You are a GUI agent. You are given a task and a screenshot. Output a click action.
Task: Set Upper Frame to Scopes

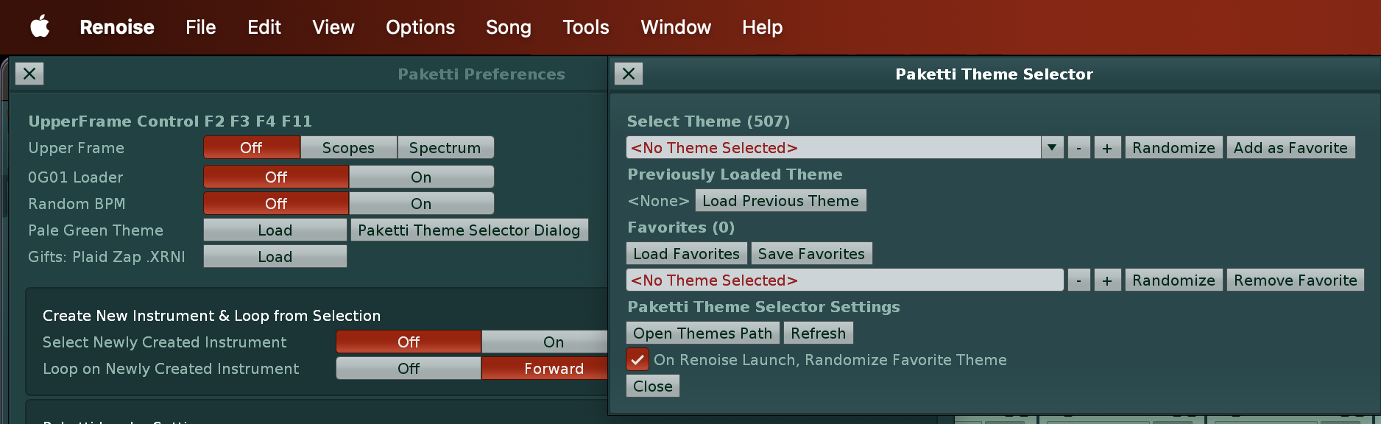348,148
